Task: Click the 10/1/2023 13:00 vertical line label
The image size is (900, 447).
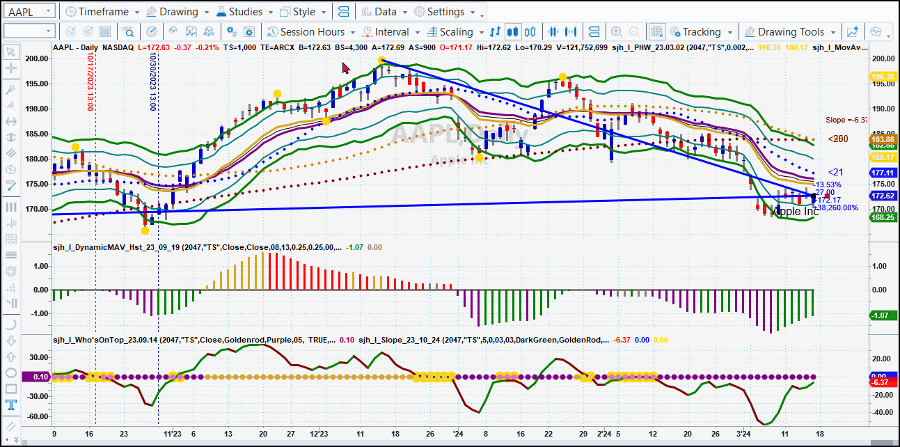Action: [x=90, y=83]
